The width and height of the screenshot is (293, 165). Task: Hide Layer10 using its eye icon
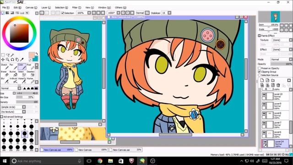pyautogui.click(x=264, y=94)
